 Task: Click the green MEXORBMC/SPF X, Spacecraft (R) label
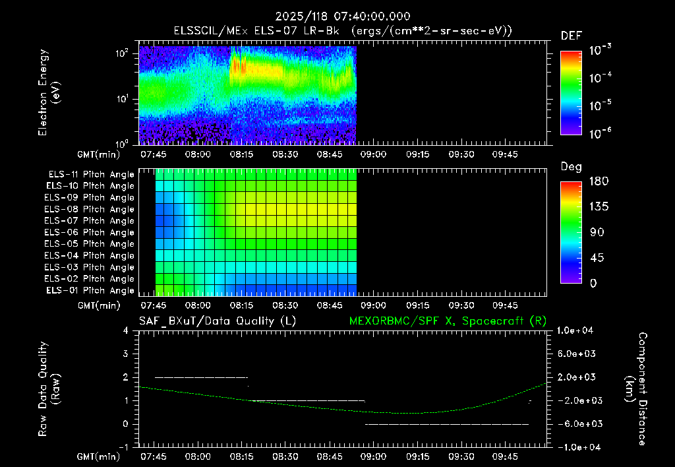[448, 321]
